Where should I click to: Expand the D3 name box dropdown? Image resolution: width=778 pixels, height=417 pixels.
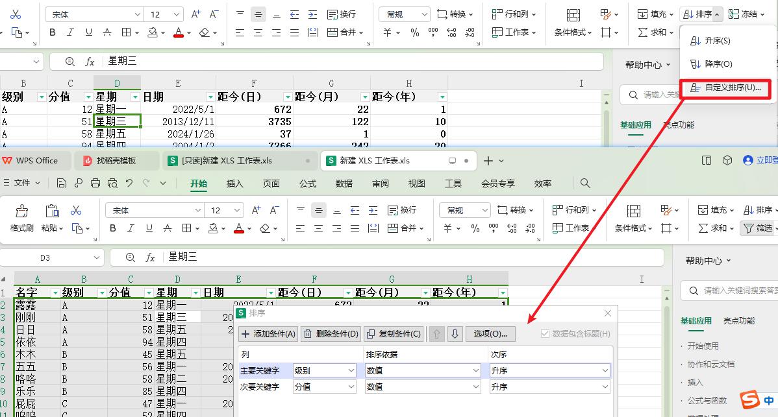[x=96, y=257]
